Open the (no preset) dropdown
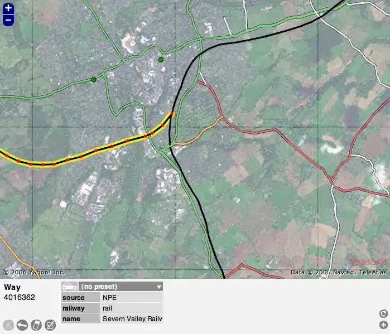390x334 pixels. [x=120, y=287]
